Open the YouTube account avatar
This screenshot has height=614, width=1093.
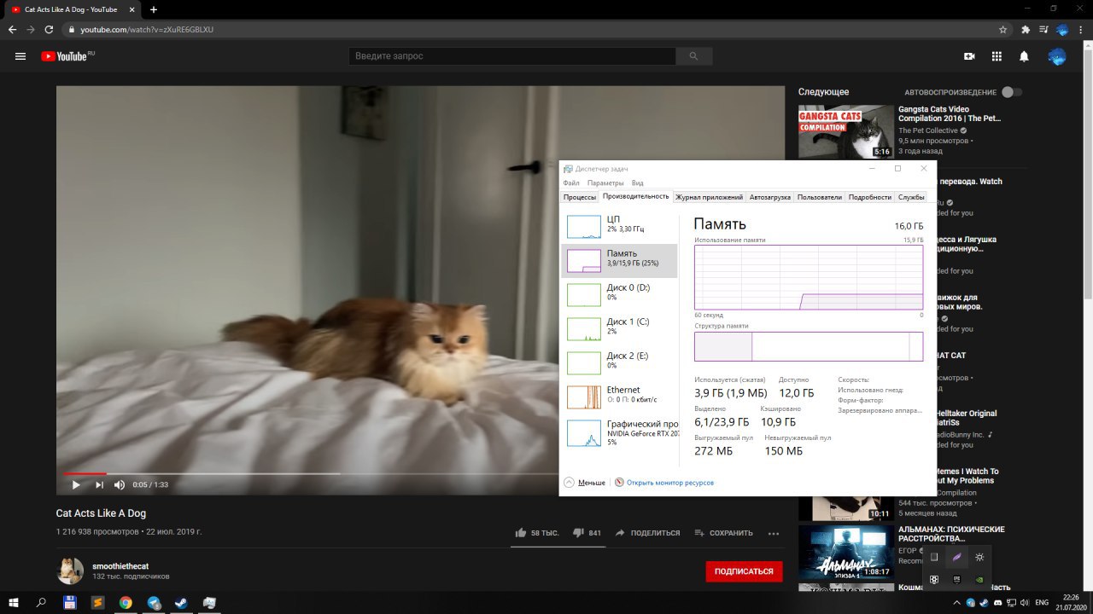[1057, 56]
